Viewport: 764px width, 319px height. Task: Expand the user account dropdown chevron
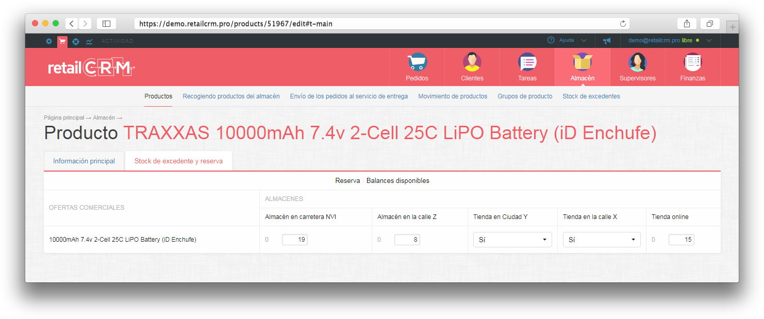[x=709, y=40]
